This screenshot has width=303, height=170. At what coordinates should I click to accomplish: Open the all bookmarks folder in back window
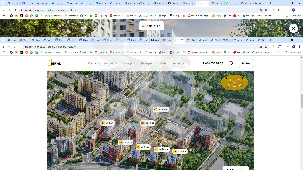click(x=293, y=16)
